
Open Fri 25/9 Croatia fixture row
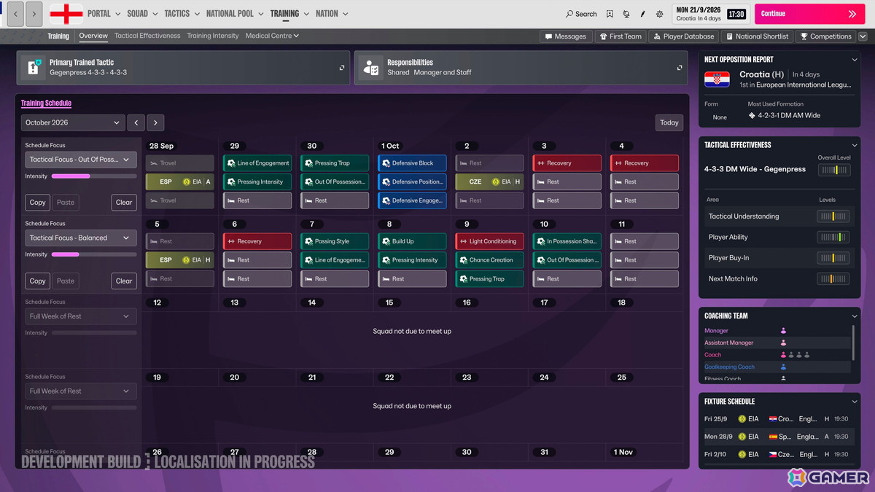coord(778,419)
